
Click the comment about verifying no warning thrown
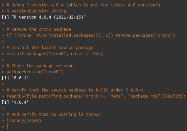pyautogui.click(x=53, y=114)
